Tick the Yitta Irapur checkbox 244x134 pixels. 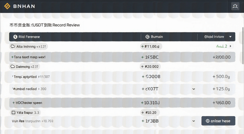[x=13, y=113]
